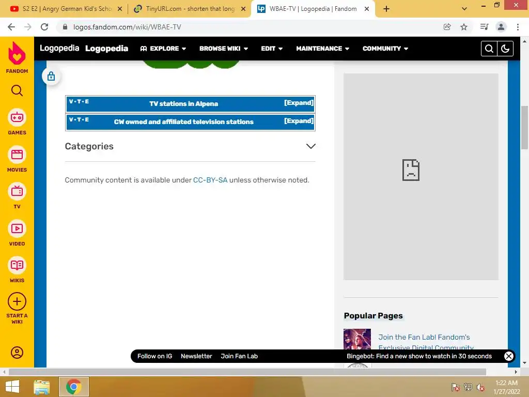Image resolution: width=529 pixels, height=397 pixels.
Task: Expand the Categories section chevron
Action: click(x=310, y=146)
